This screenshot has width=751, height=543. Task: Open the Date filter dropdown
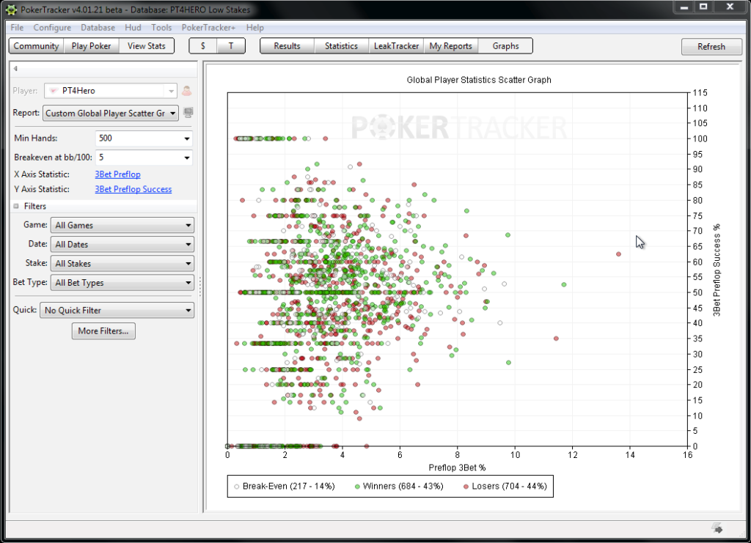click(x=122, y=245)
